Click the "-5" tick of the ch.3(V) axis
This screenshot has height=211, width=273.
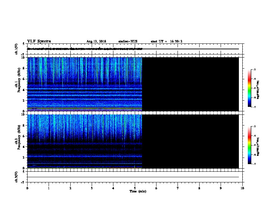(x=23, y=182)
